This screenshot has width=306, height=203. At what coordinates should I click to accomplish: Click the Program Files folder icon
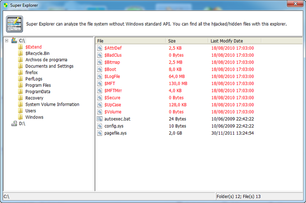pos(20,85)
